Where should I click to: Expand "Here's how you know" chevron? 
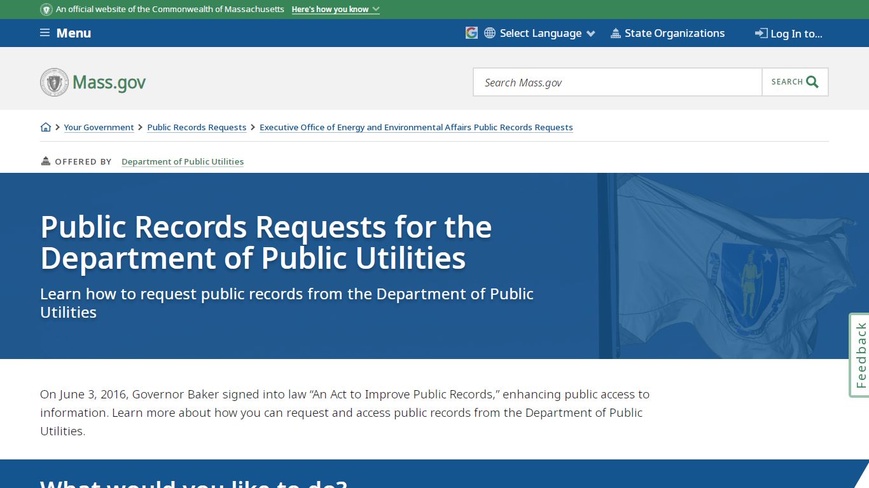[376, 10]
